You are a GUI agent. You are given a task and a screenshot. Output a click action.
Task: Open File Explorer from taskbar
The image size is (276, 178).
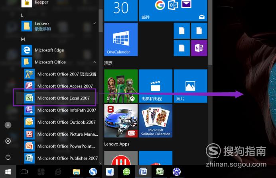tap(76, 172)
